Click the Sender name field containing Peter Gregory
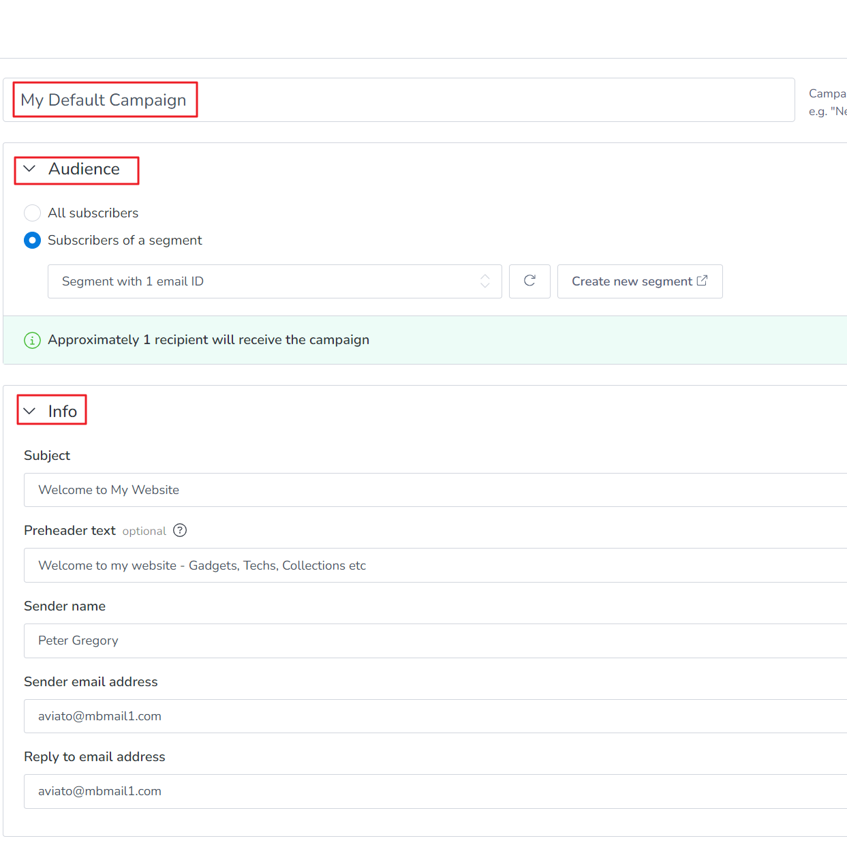Image resolution: width=847 pixels, height=847 pixels. tap(435, 641)
